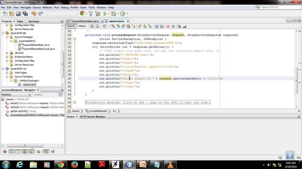Select doPost method in Navigator
The width and height of the screenshot is (302, 169).
(x=37, y=107)
